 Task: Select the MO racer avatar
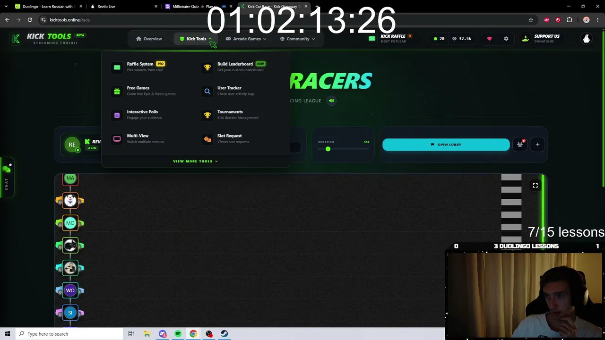(x=70, y=223)
